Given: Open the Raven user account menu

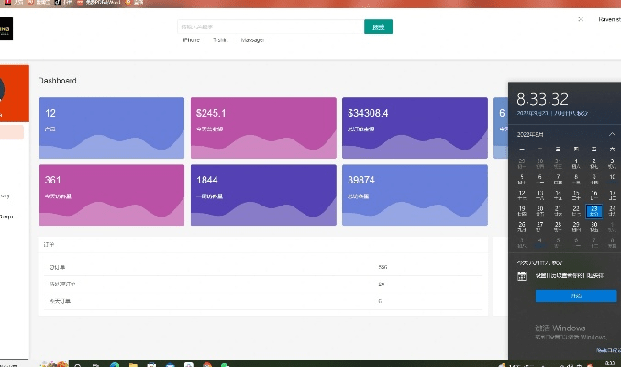Looking at the screenshot, I should tap(609, 18).
